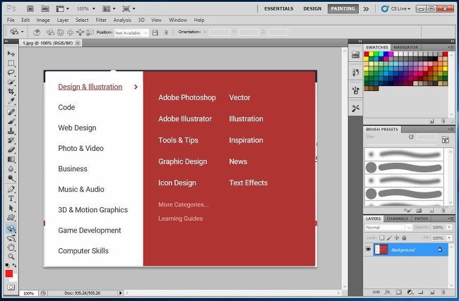Select the Eyedropper tool
This screenshot has width=459, height=301.
[11, 101]
